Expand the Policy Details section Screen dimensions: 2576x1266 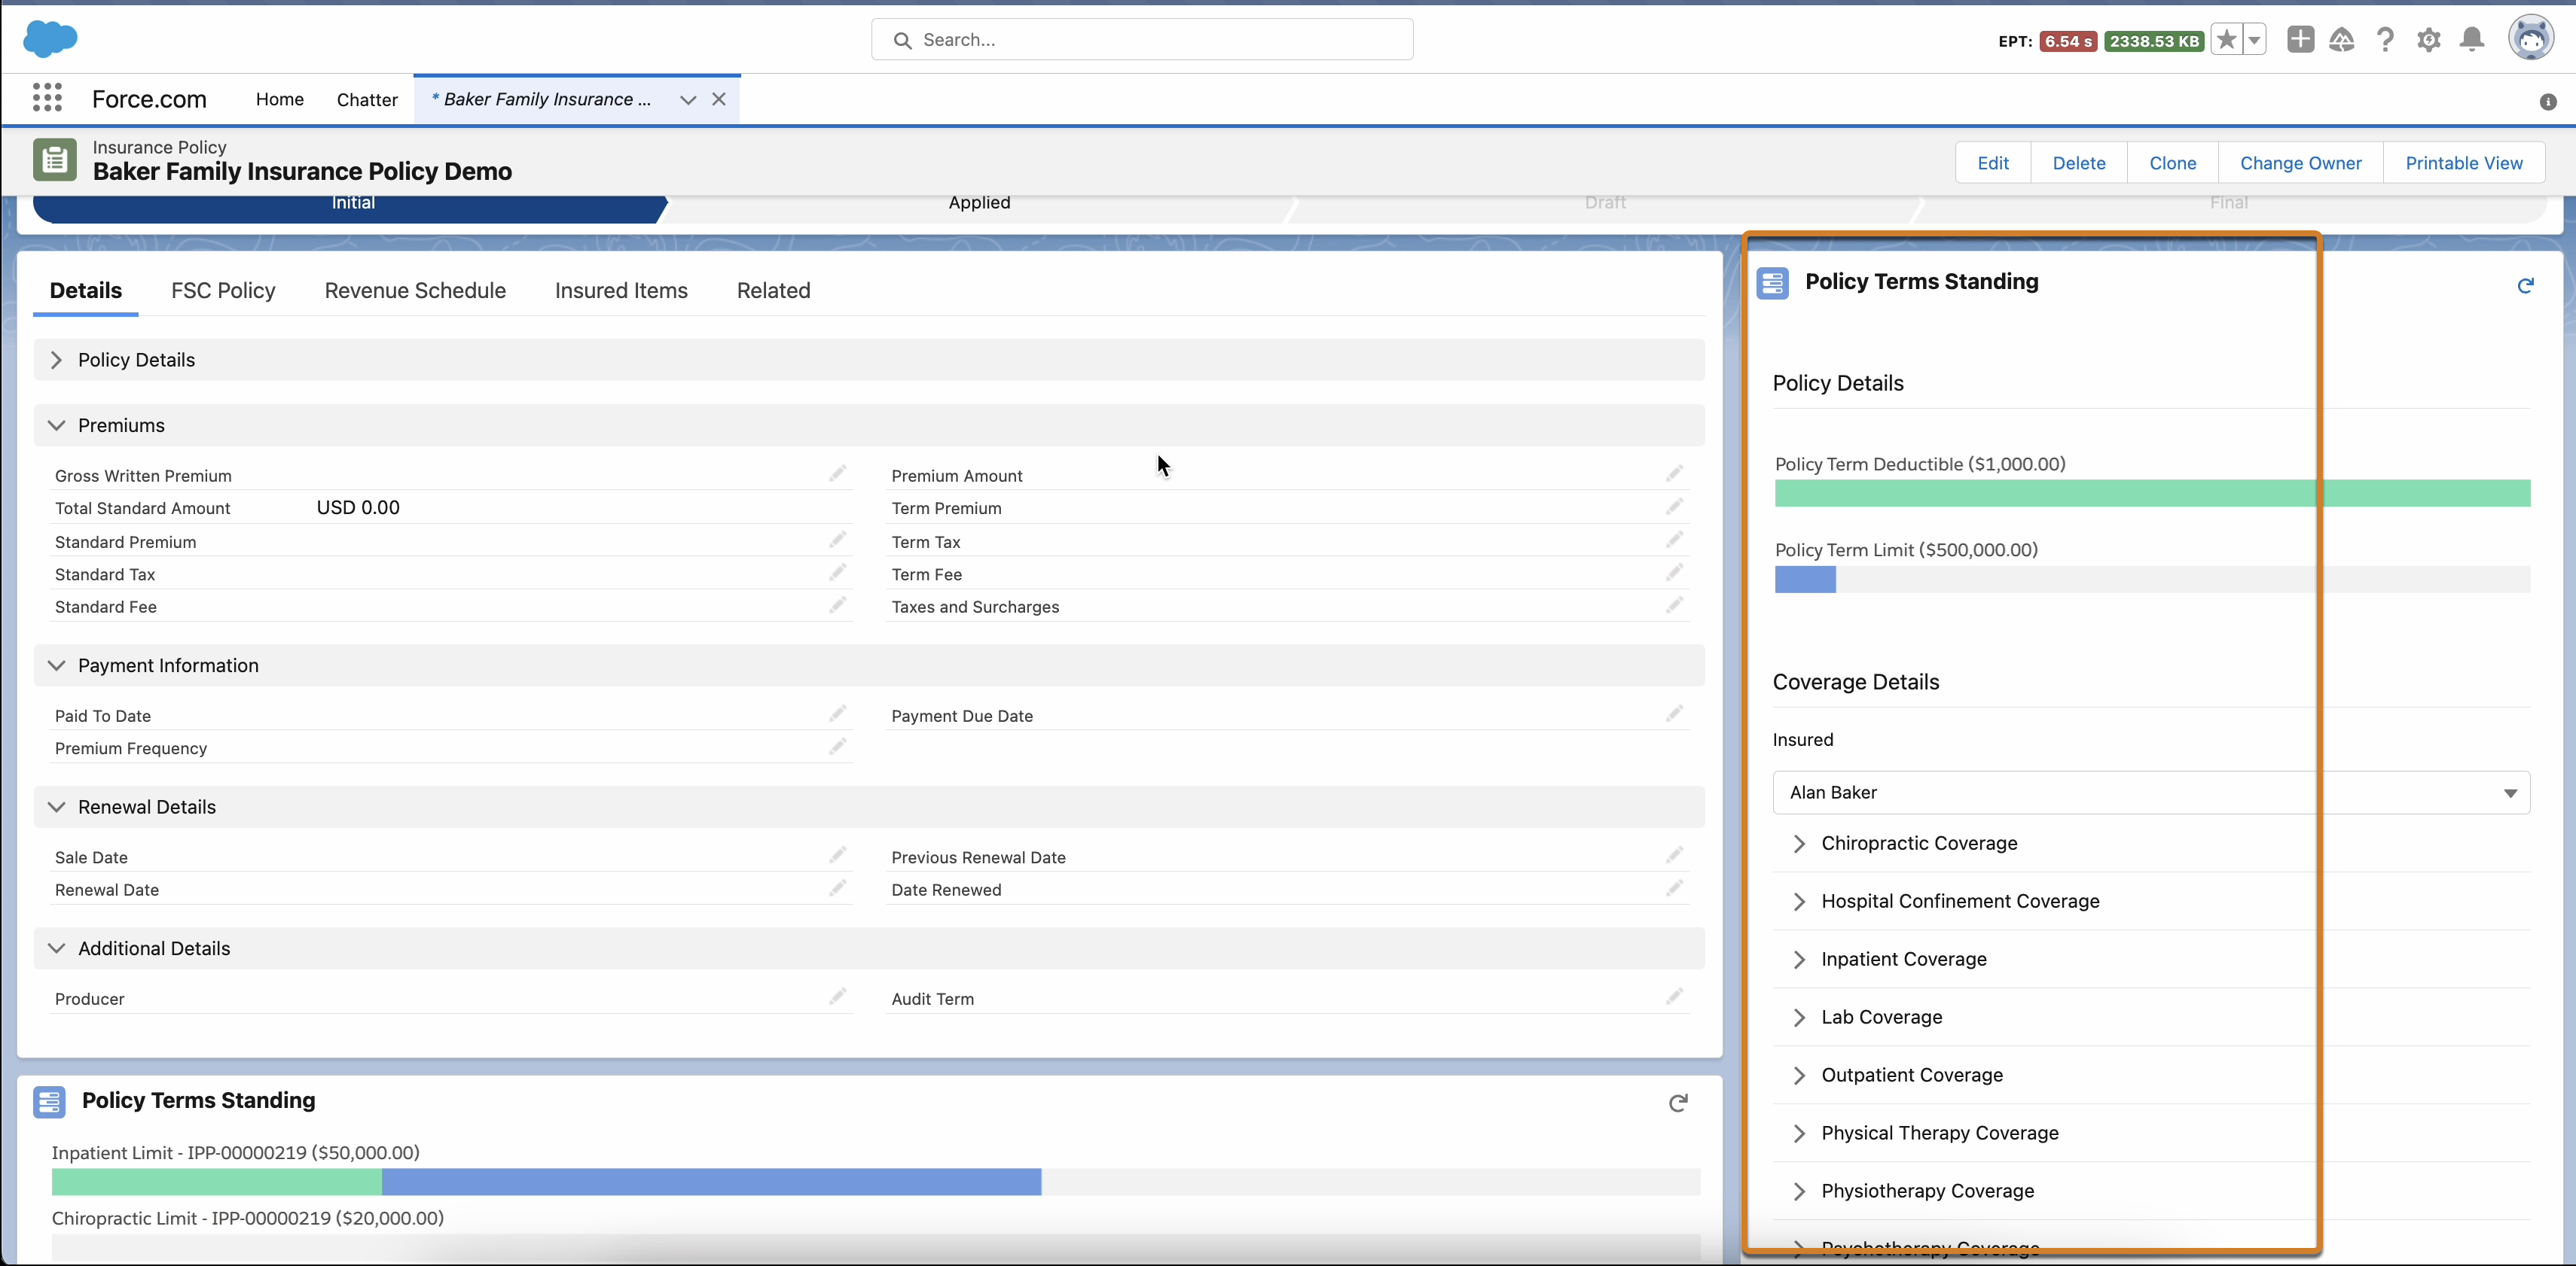coord(56,360)
